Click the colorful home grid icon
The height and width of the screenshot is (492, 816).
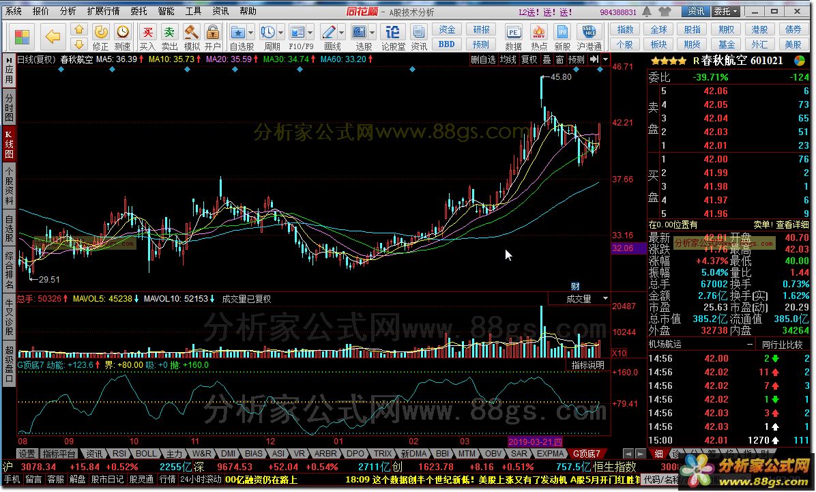[22, 37]
